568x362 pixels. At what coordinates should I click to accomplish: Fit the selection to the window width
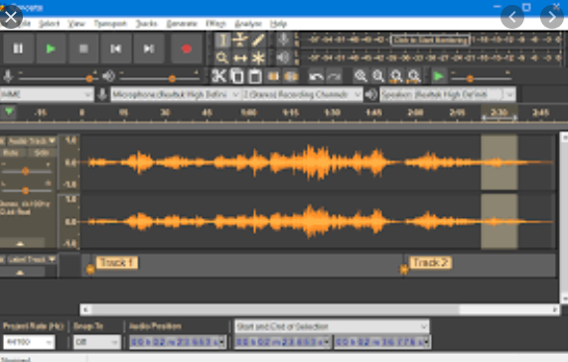click(396, 76)
